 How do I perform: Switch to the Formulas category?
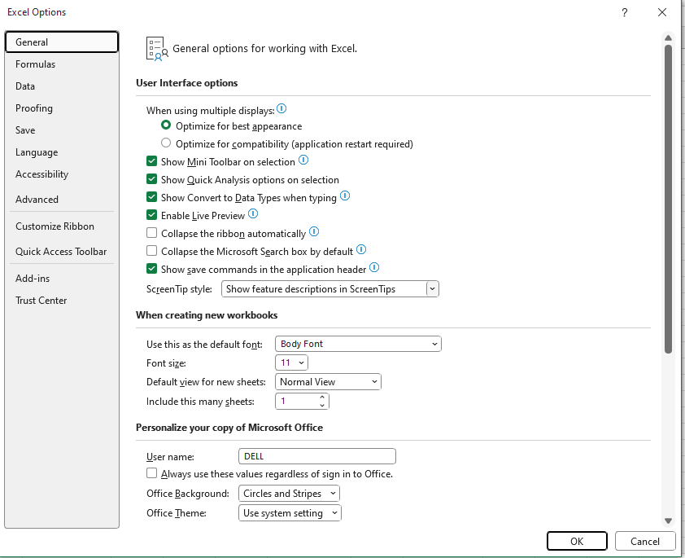click(62, 64)
